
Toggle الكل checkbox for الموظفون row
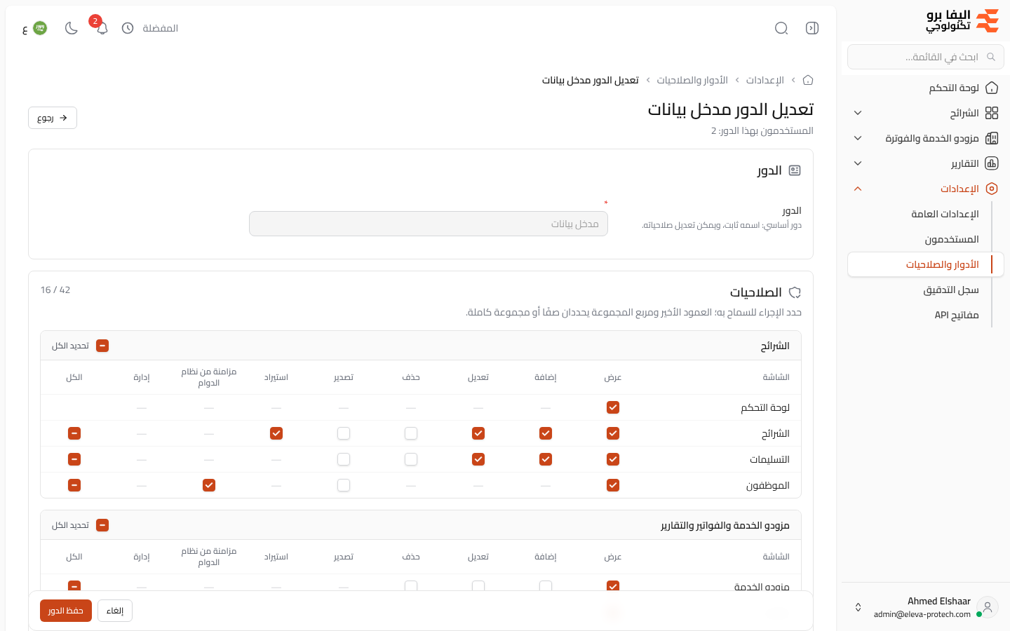(x=74, y=485)
